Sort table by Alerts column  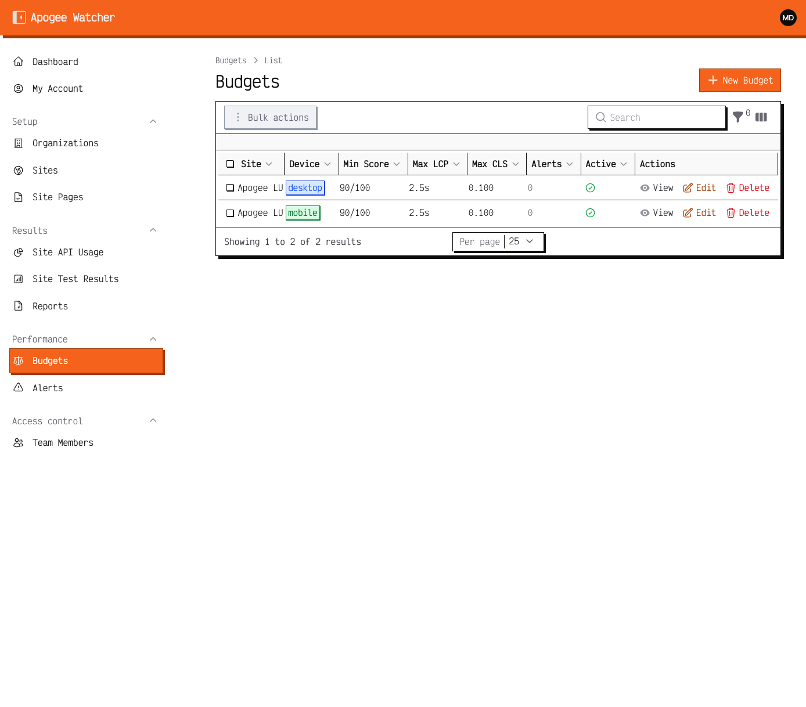(x=552, y=164)
